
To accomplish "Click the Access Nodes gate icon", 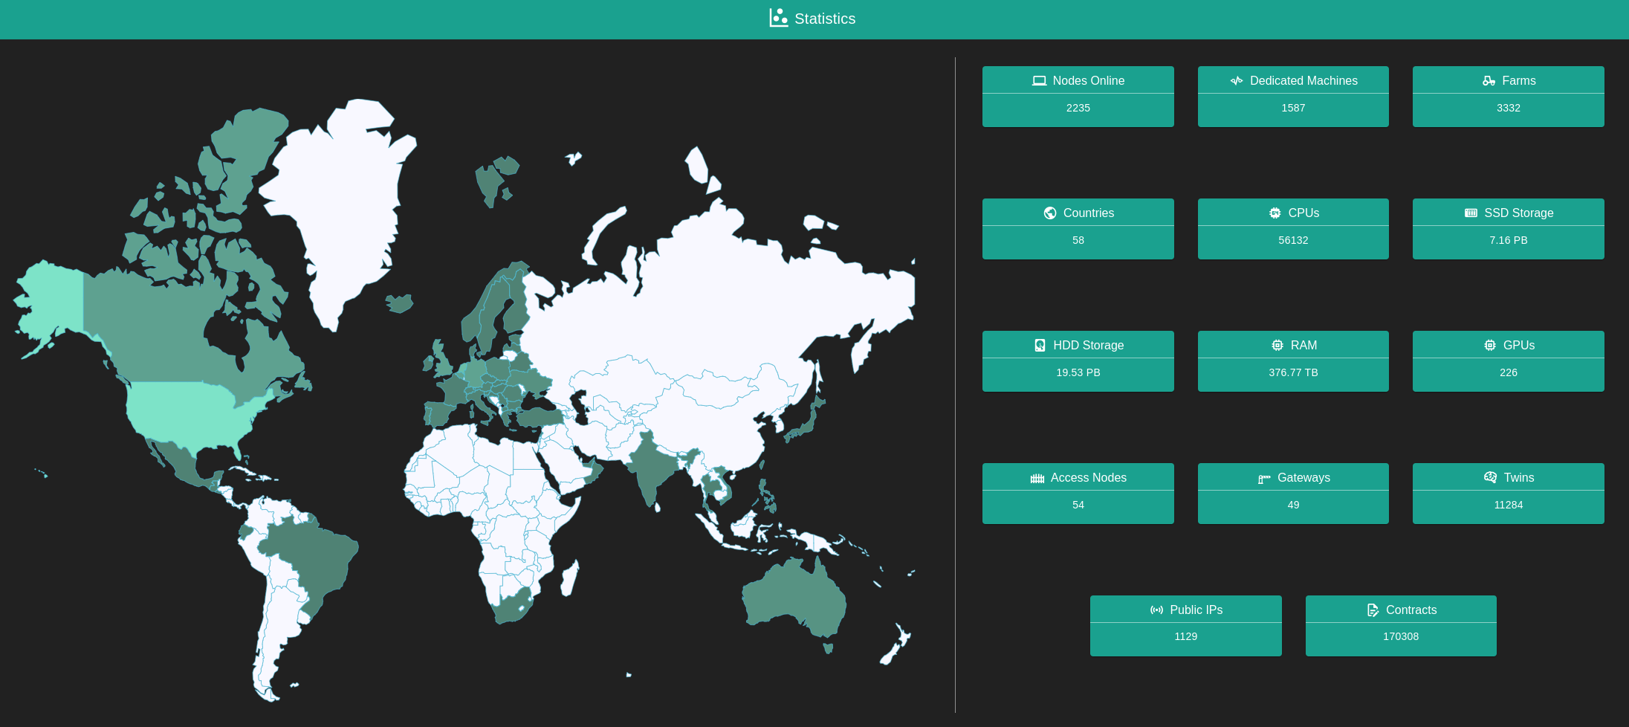I will pyautogui.click(x=1037, y=478).
